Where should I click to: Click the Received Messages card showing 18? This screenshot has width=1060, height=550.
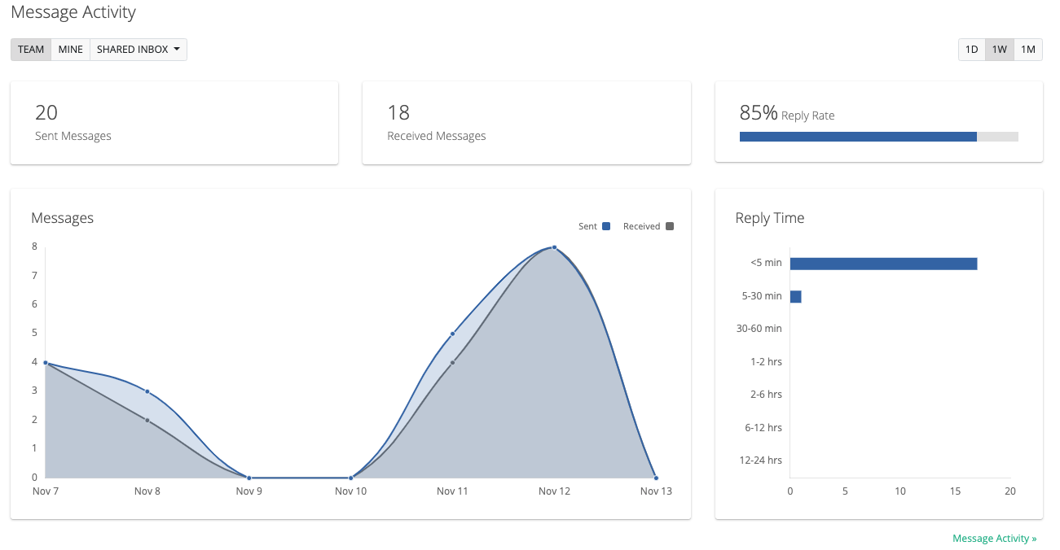(x=526, y=123)
